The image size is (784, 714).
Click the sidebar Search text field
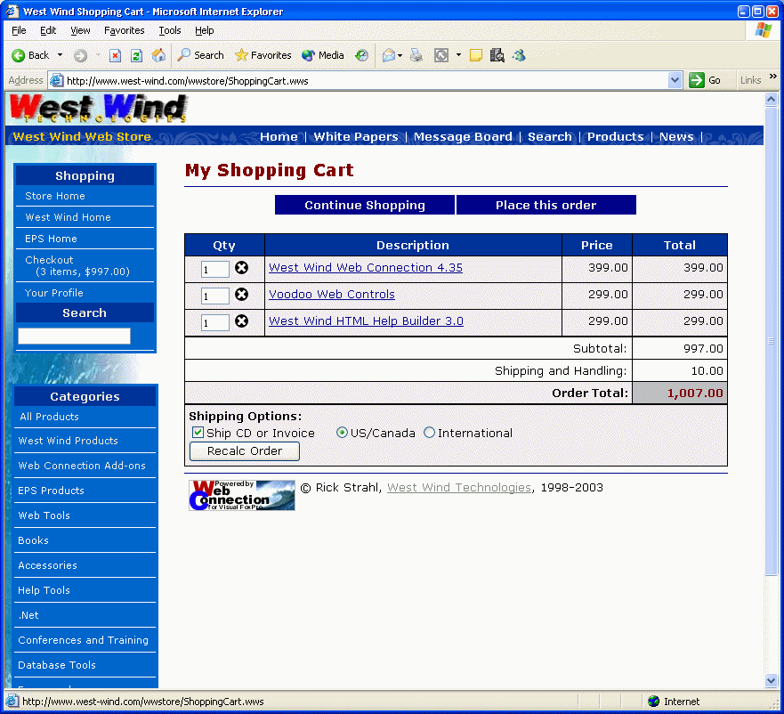pyautogui.click(x=75, y=336)
